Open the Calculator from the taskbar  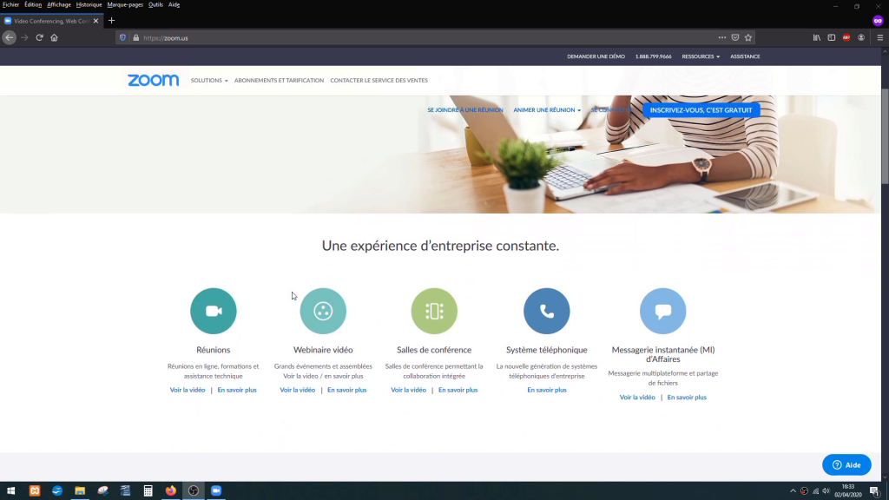(x=148, y=490)
